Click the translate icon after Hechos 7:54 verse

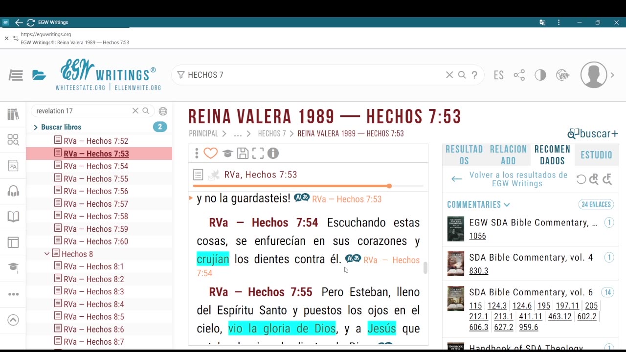coord(353,259)
